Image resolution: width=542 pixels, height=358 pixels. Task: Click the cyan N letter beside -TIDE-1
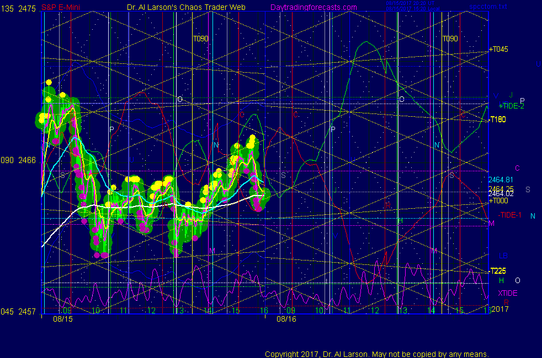pos(533,216)
